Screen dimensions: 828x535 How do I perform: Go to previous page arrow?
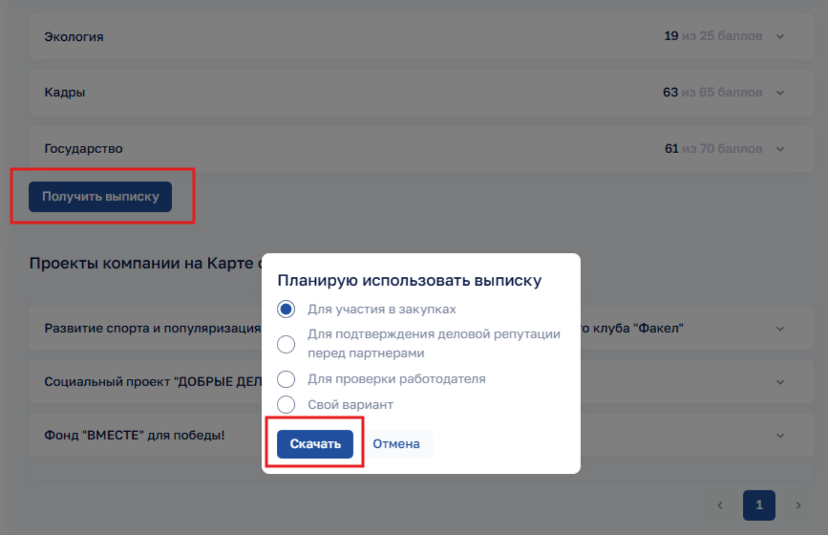coord(720,505)
